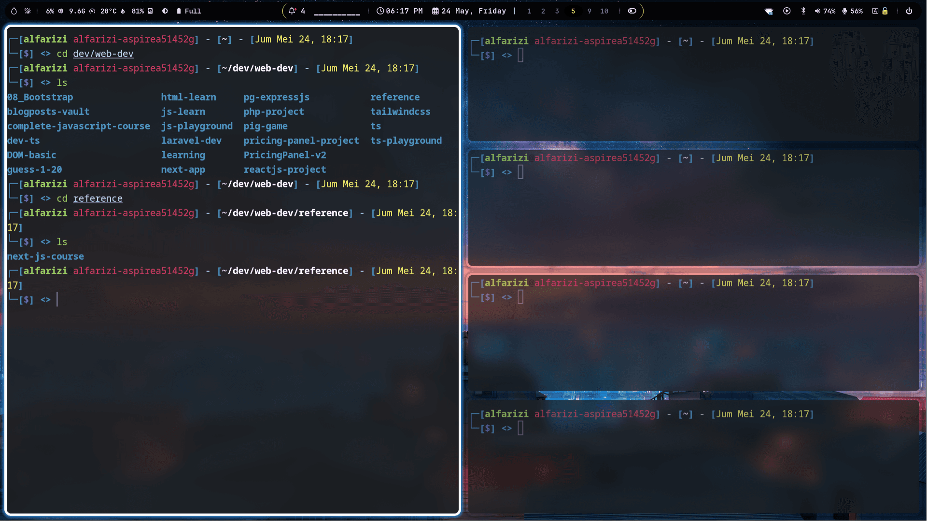Viewport: 927px width, 521px height.
Task: Toggle the keyboard layout A indicator
Action: [x=875, y=11]
